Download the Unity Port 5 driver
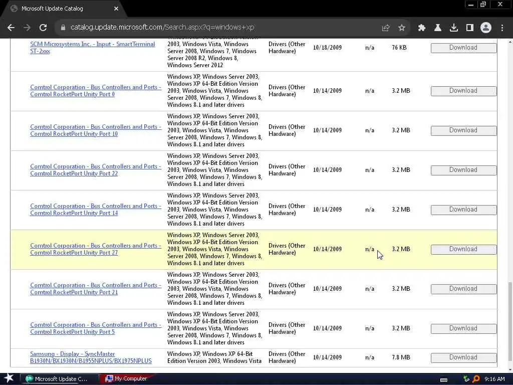Viewport: 513px width, 385px height. 463,329
